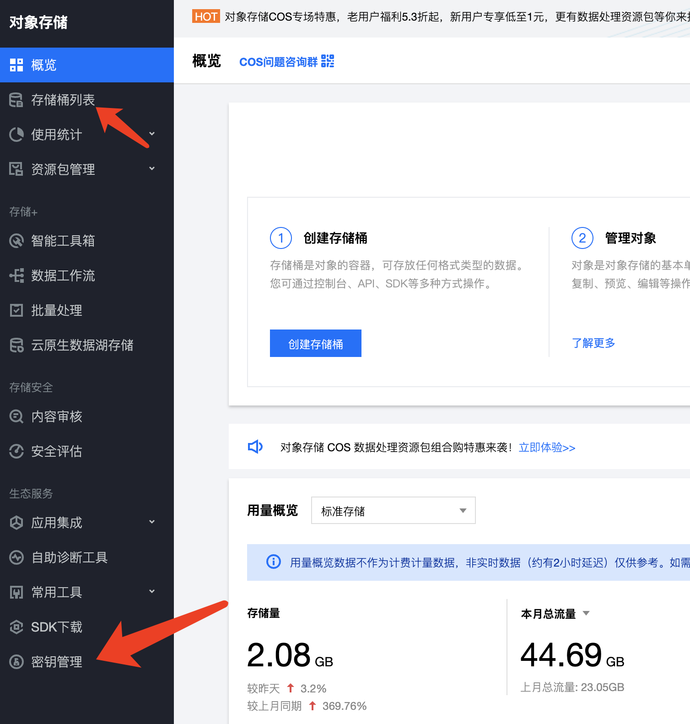Expand the 应用集成 menu chevron
The image size is (690, 724).
point(152,522)
